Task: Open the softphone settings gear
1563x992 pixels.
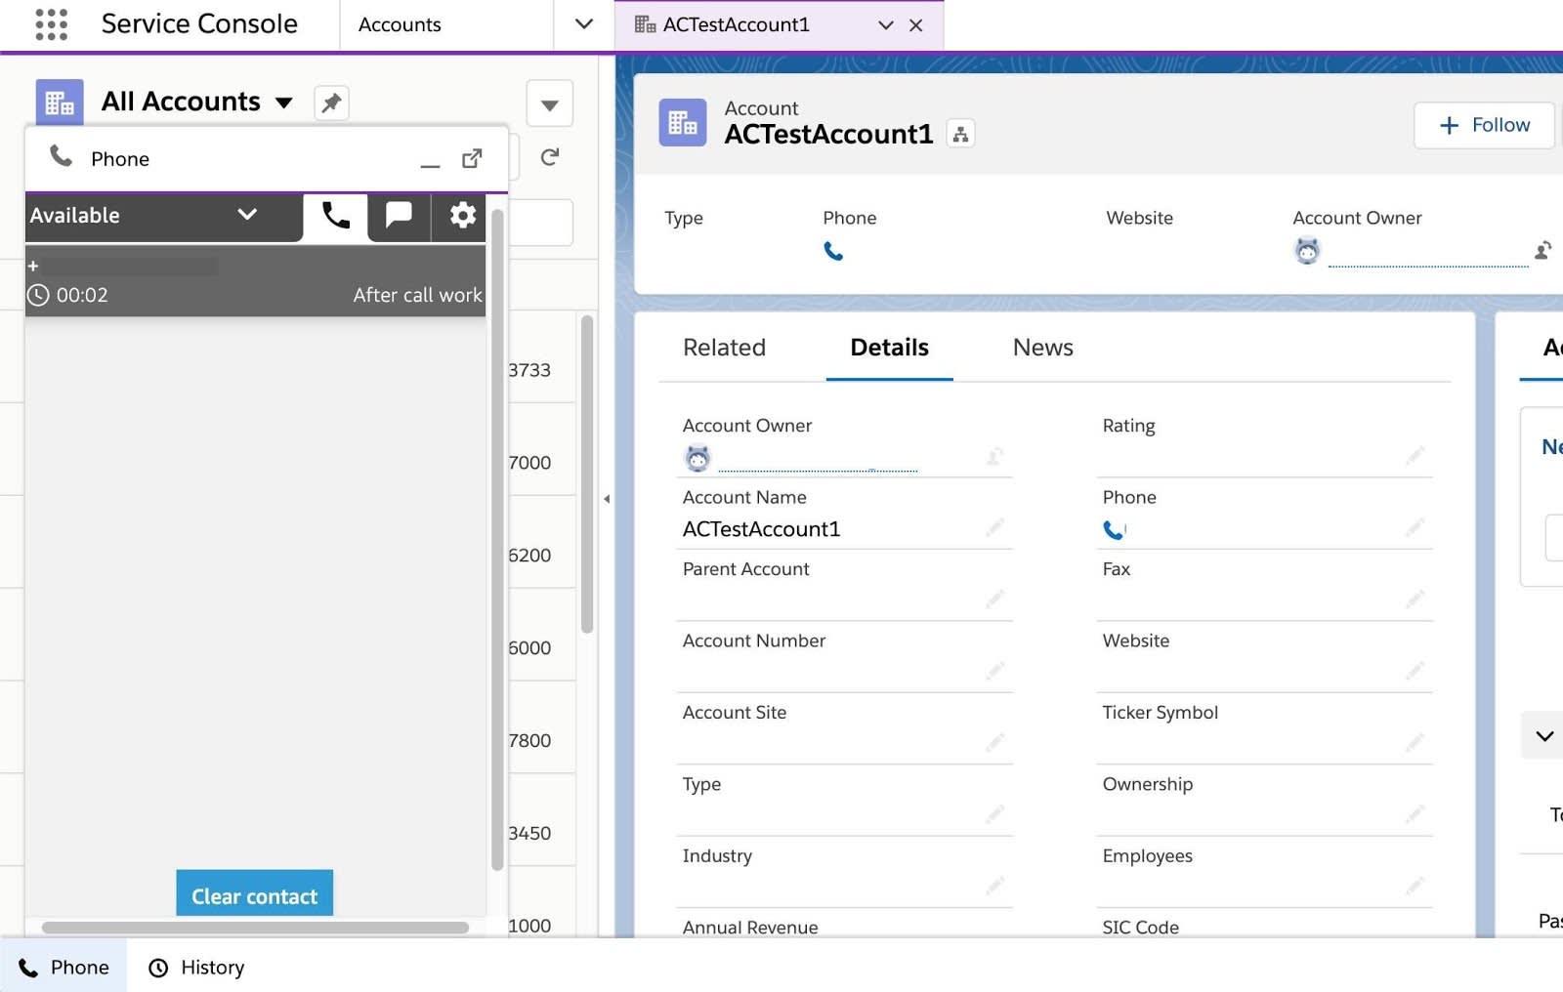Action: tap(462, 216)
